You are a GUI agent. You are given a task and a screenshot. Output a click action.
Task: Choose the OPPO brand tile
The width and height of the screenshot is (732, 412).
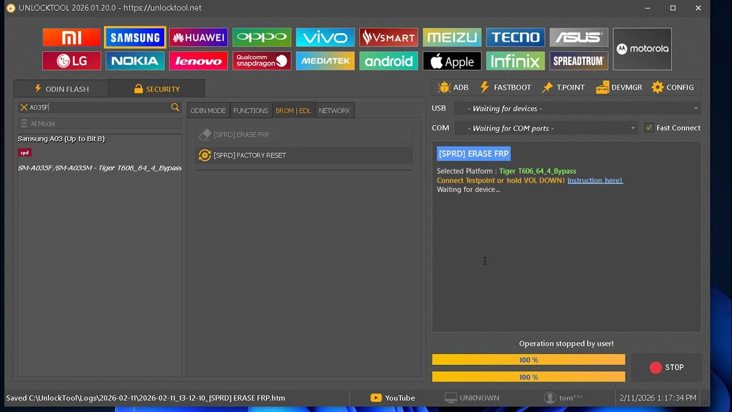[x=262, y=37]
